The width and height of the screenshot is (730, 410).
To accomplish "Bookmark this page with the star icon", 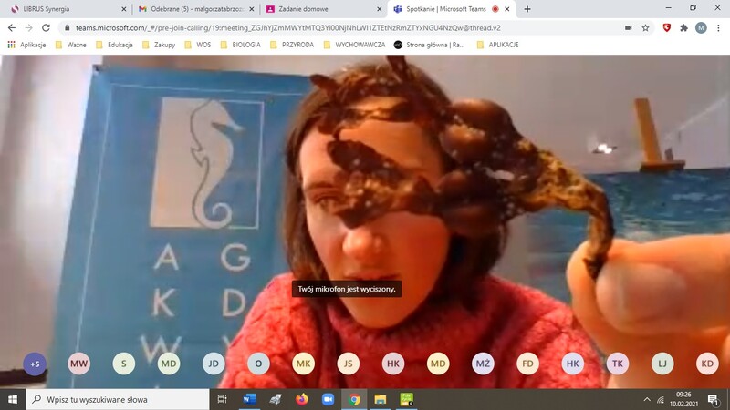I will click(646, 28).
